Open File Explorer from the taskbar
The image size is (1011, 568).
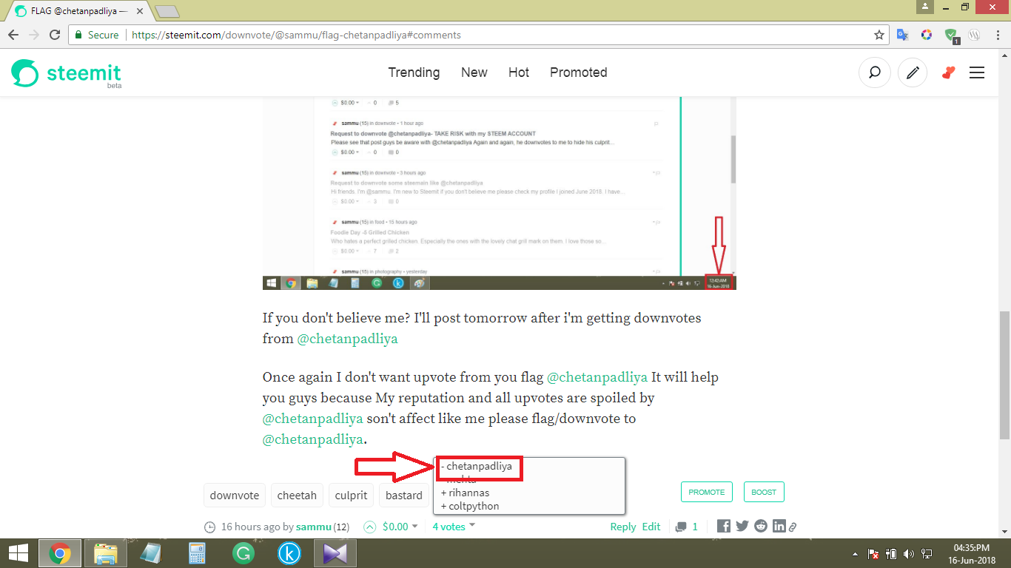pyautogui.click(x=106, y=552)
